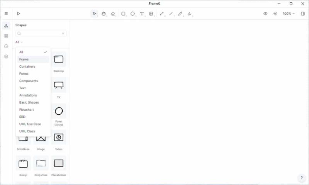309x185 pixels.
Task: Select Annotations category
Action: pos(33,95)
